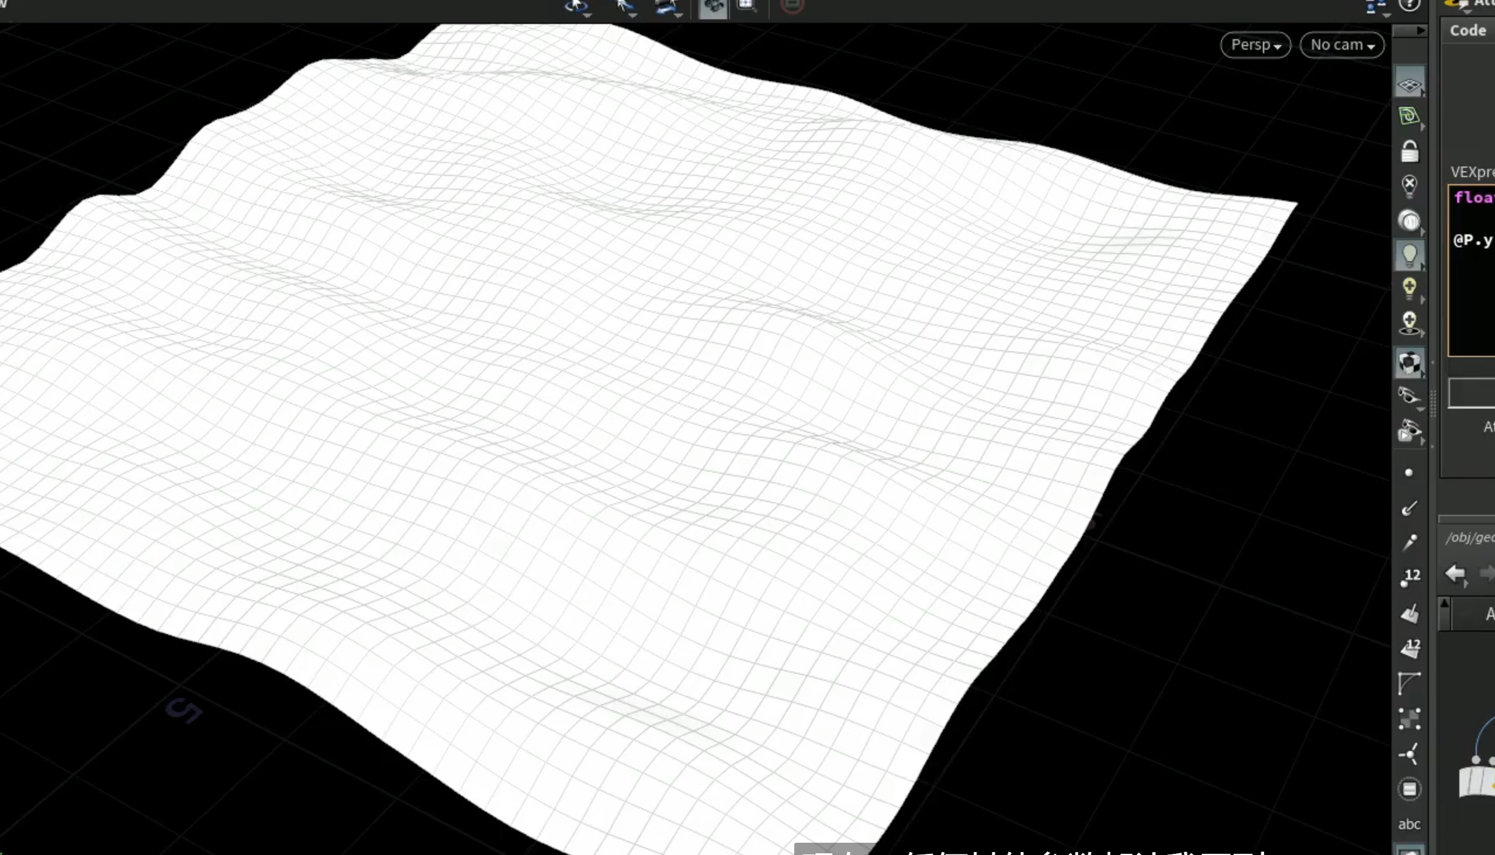
Task: Open the Persp viewport dropdown
Action: point(1255,44)
